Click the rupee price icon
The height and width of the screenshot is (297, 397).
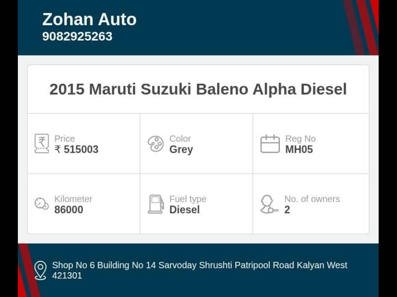coord(42,144)
